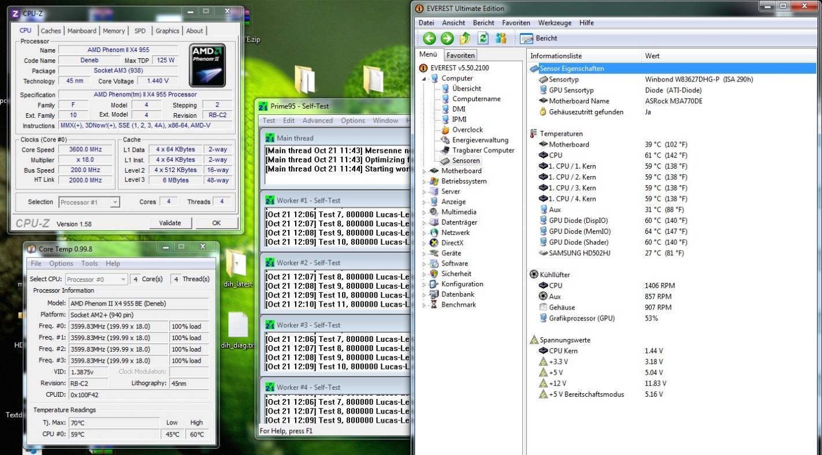Viewport: 822px width, 455px height.
Task: Click the Geräte tree icon
Action: (434, 253)
